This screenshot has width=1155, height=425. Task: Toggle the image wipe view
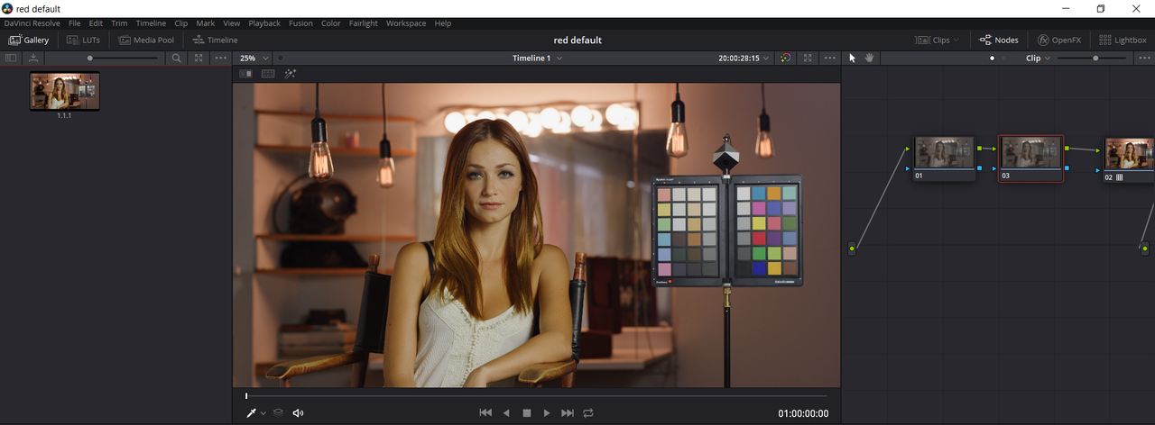(245, 74)
